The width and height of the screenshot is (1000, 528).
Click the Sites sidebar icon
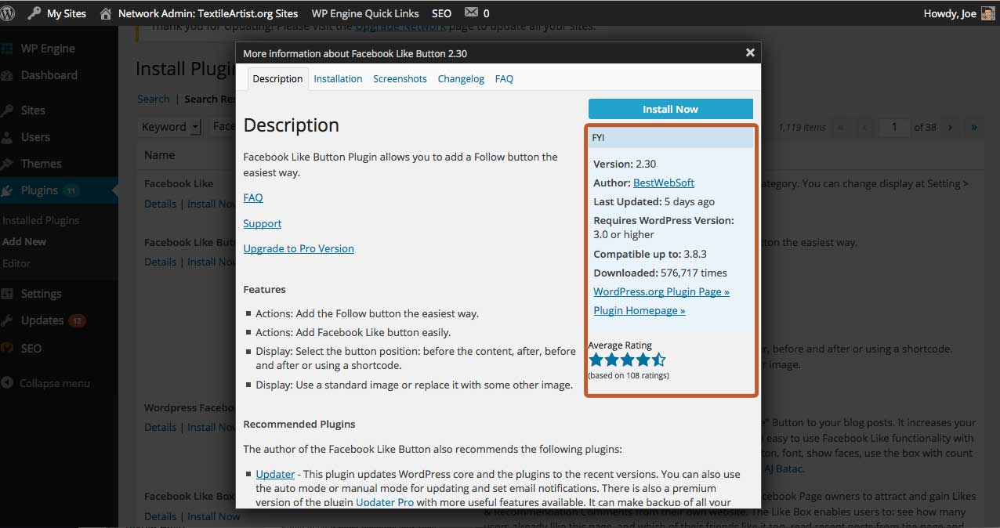pos(7,110)
